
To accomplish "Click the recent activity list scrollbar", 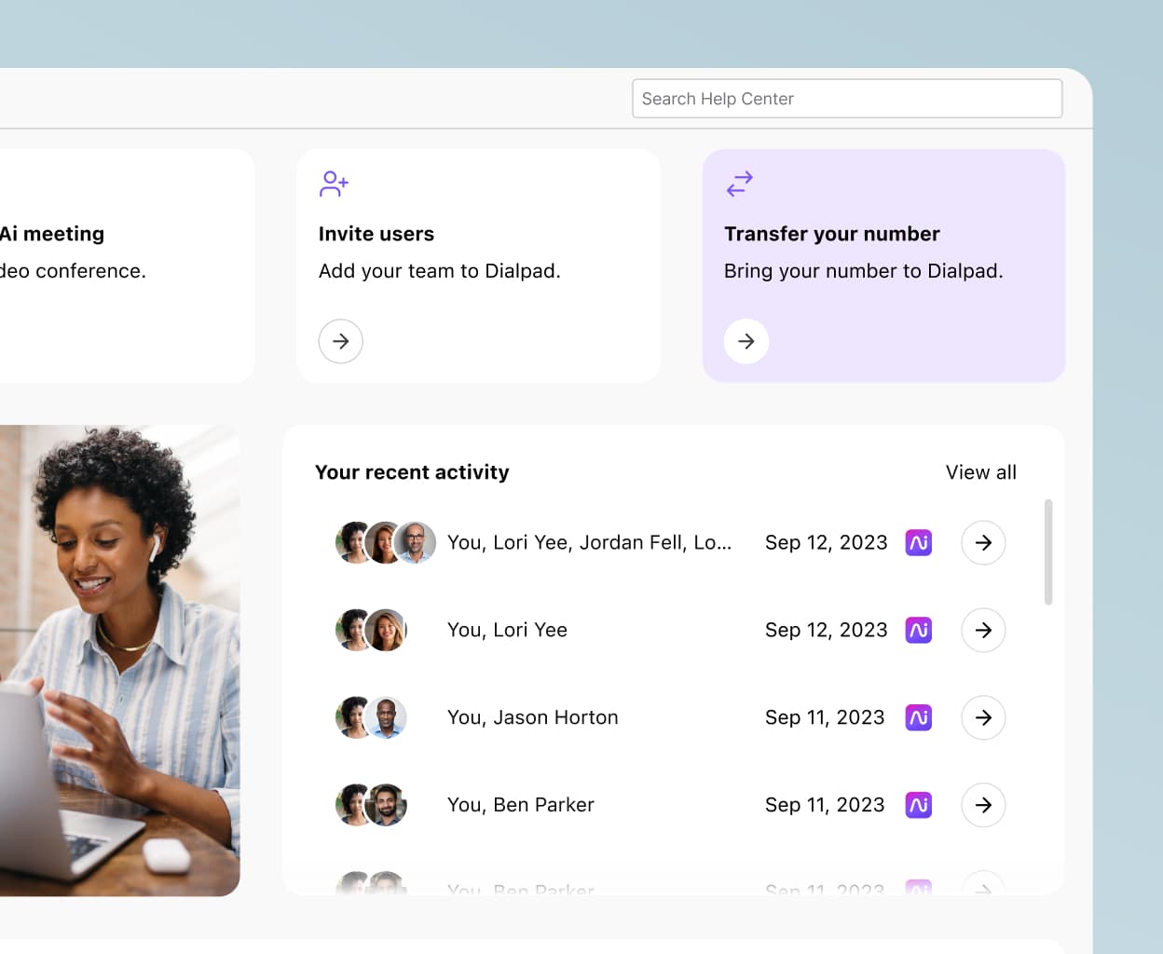I will [1048, 552].
